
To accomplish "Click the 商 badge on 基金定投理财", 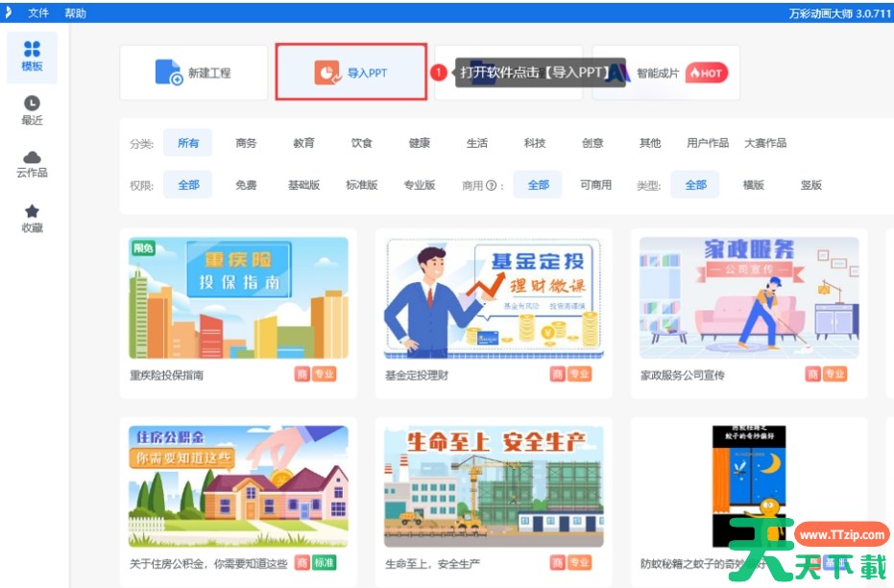I will point(558,374).
